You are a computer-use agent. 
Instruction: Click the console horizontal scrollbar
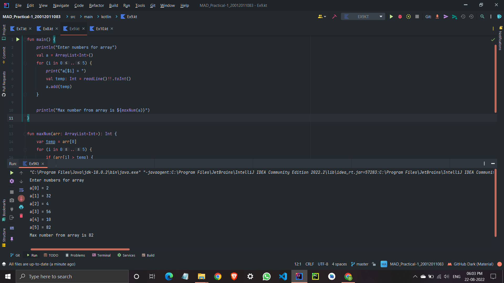pos(80,249)
